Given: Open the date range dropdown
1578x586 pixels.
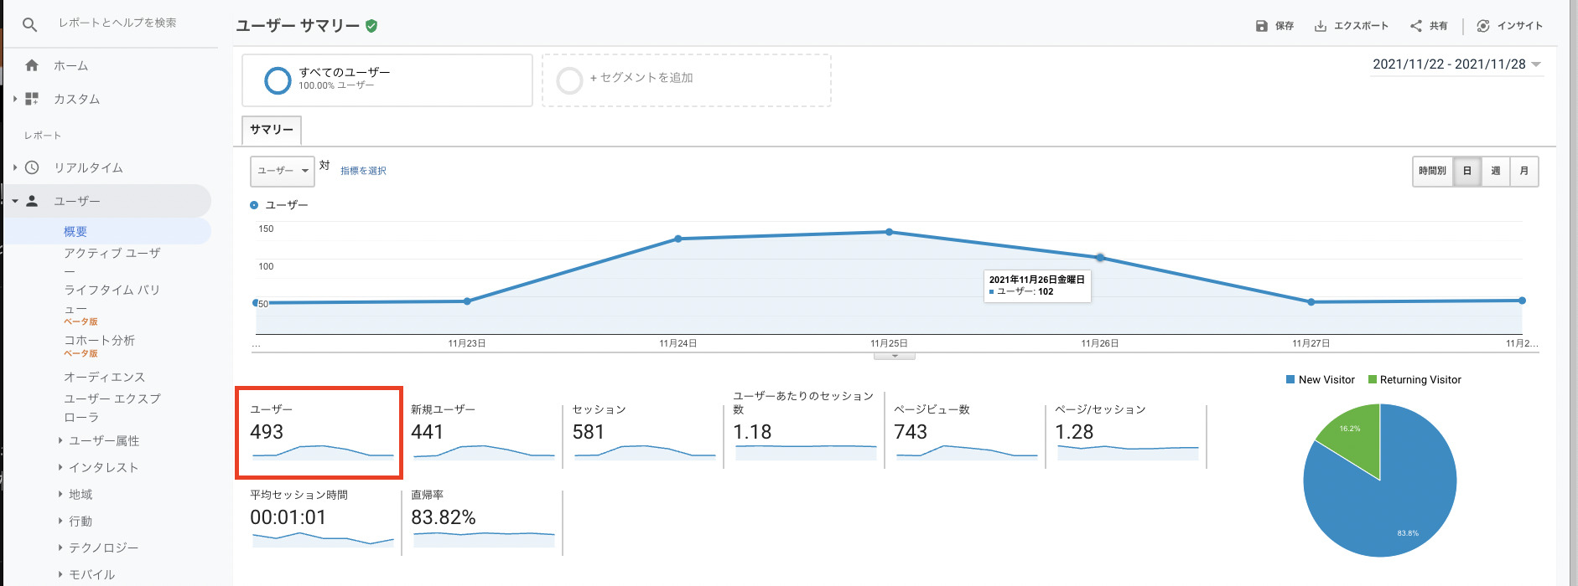Looking at the screenshot, I should pyautogui.click(x=1456, y=64).
